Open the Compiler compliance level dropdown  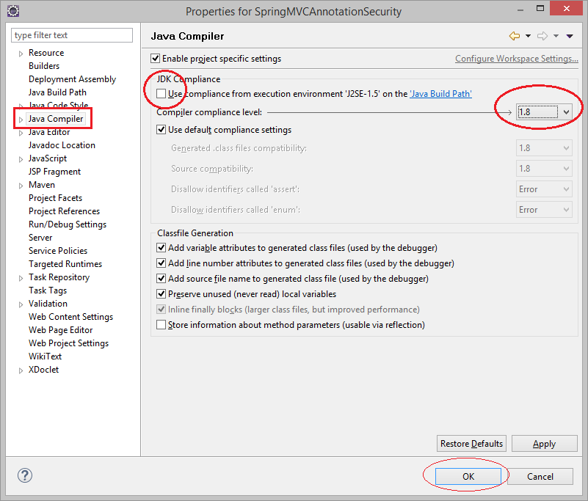pos(544,111)
